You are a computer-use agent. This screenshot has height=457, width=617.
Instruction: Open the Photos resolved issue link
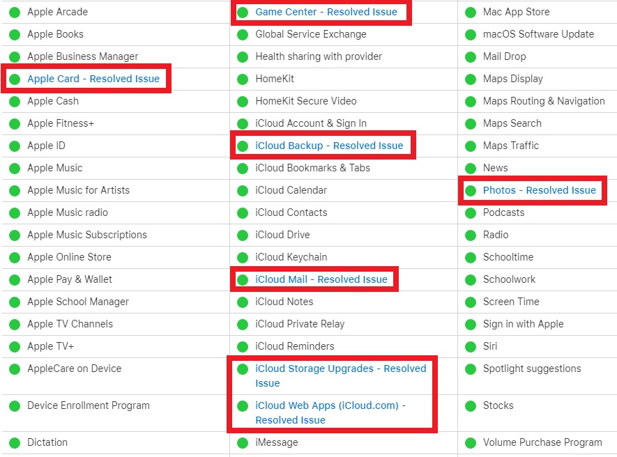click(539, 190)
